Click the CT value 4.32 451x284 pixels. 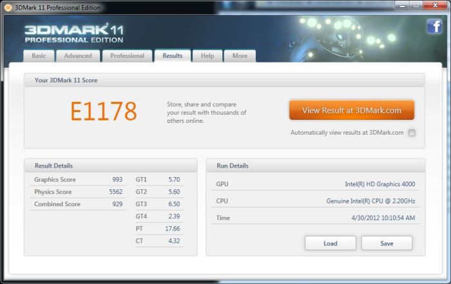click(x=174, y=241)
